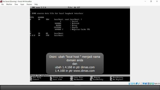This screenshot has width=160, height=90.
Task: Click the Negative Cache TTL comment
Action: [81, 29]
